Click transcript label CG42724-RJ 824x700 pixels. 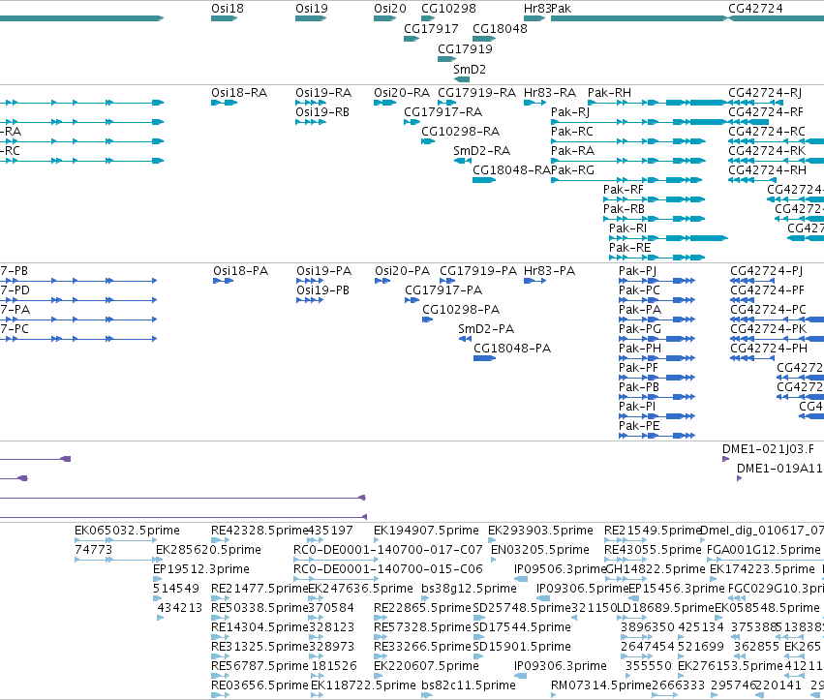[x=765, y=93]
